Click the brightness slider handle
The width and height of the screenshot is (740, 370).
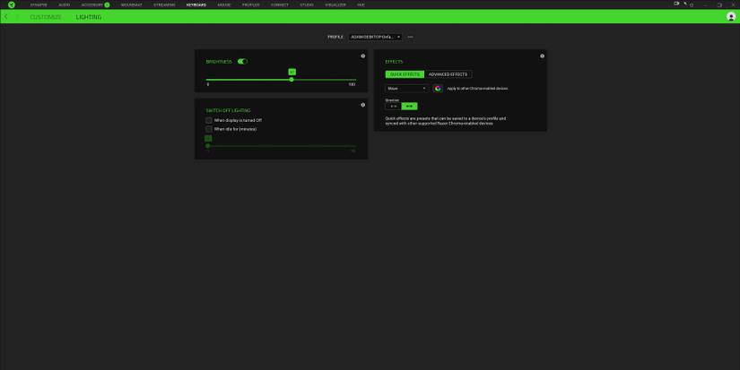tap(292, 80)
